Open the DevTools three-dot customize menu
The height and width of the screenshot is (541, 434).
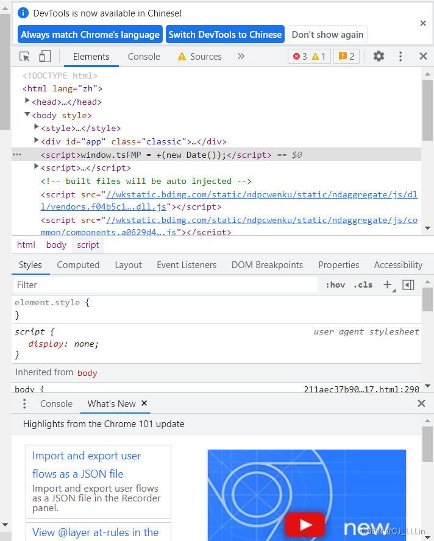[400, 56]
